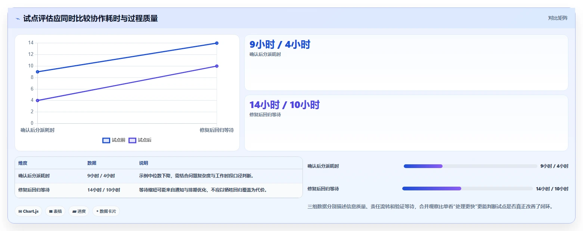The image size is (583, 231).
Task: Click the 修复后回归等待 caption in data card
Action: click(265, 115)
